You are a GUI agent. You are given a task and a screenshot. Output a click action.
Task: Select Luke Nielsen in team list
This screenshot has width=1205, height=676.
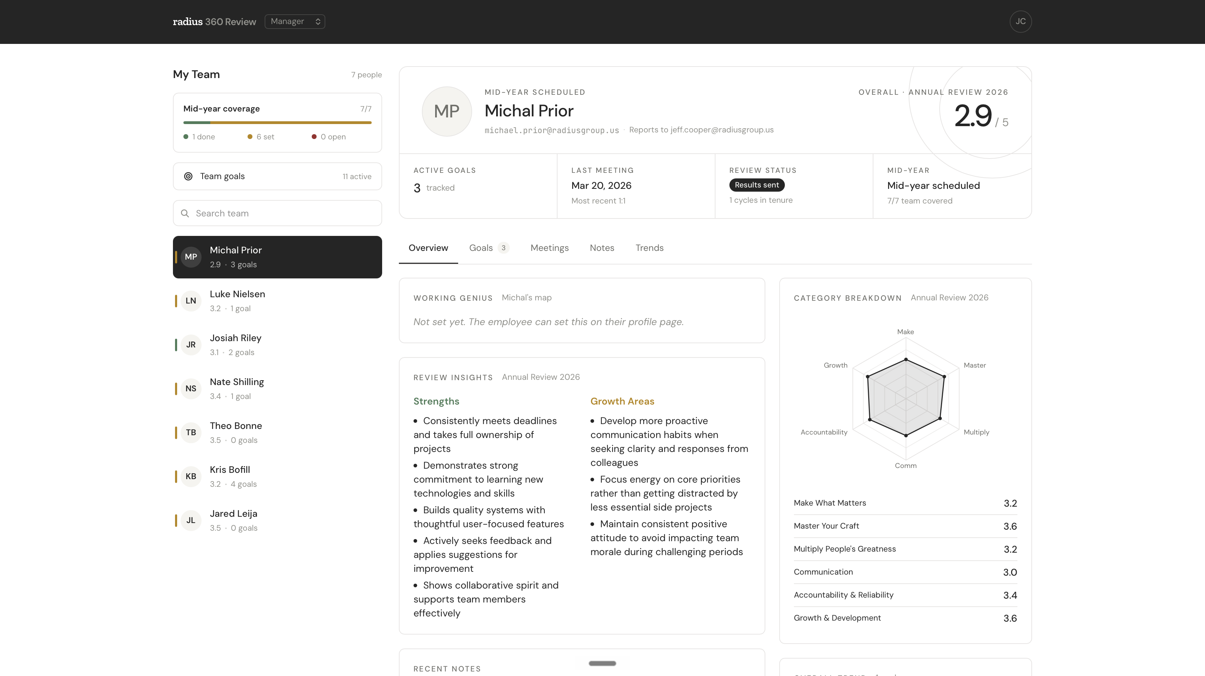coord(278,301)
